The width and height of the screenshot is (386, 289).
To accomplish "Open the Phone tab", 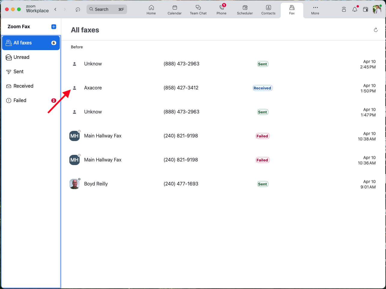I will pyautogui.click(x=222, y=10).
